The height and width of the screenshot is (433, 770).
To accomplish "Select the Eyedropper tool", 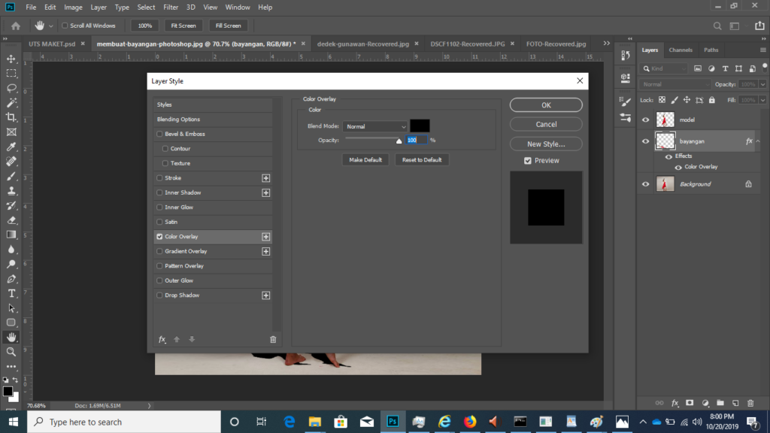I will [x=11, y=147].
